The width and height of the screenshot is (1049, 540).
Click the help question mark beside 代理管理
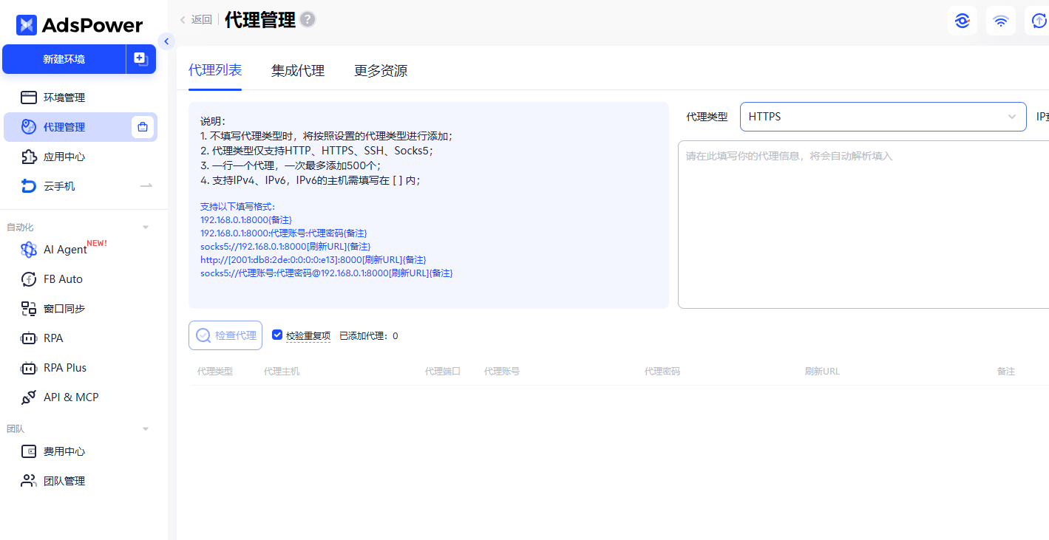308,20
